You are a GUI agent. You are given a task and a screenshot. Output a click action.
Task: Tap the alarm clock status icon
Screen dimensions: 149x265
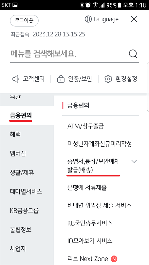88,5
